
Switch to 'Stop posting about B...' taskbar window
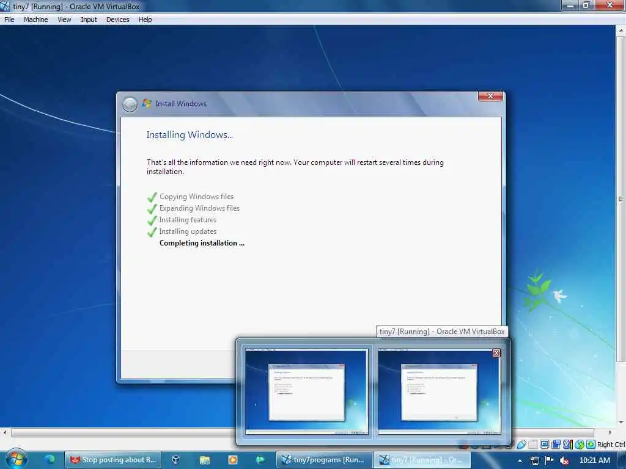pos(113,460)
